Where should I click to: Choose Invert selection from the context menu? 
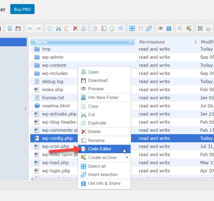104,175
